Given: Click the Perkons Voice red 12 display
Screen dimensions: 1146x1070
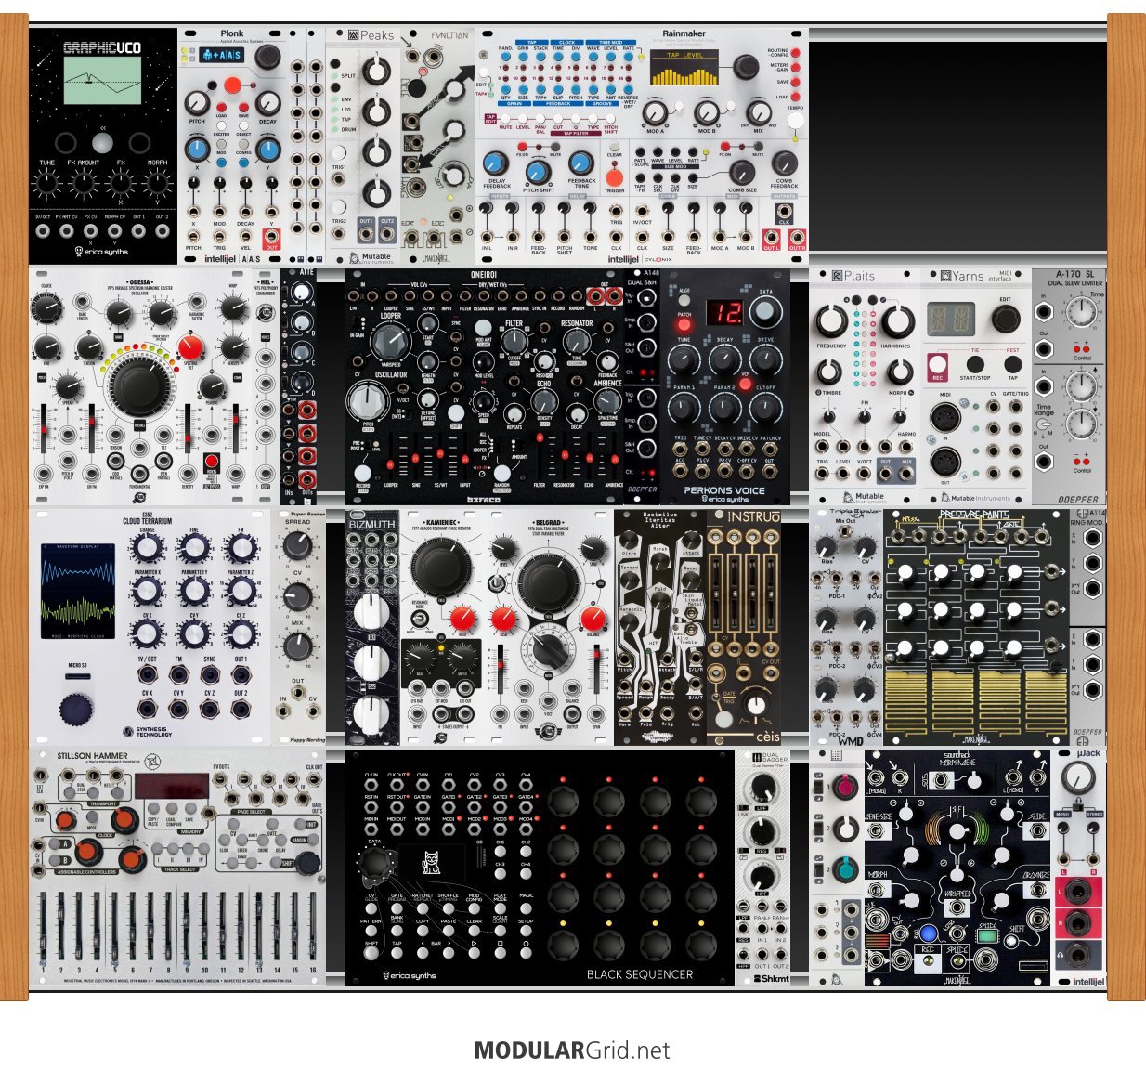Looking at the screenshot, I should pyautogui.click(x=727, y=313).
